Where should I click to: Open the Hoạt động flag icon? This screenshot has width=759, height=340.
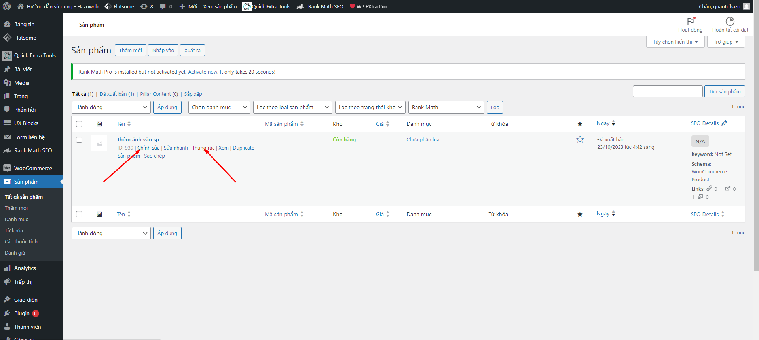(690, 21)
